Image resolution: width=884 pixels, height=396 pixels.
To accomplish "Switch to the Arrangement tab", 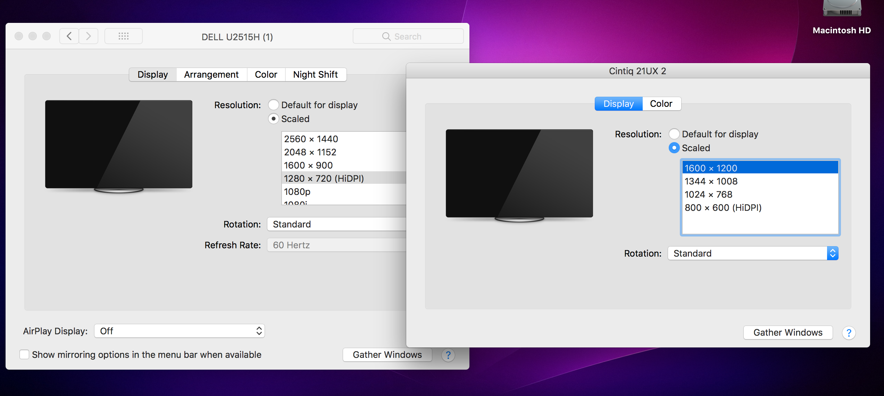I will click(211, 75).
